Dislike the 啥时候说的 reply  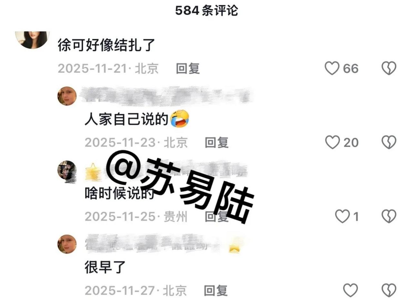[389, 216]
